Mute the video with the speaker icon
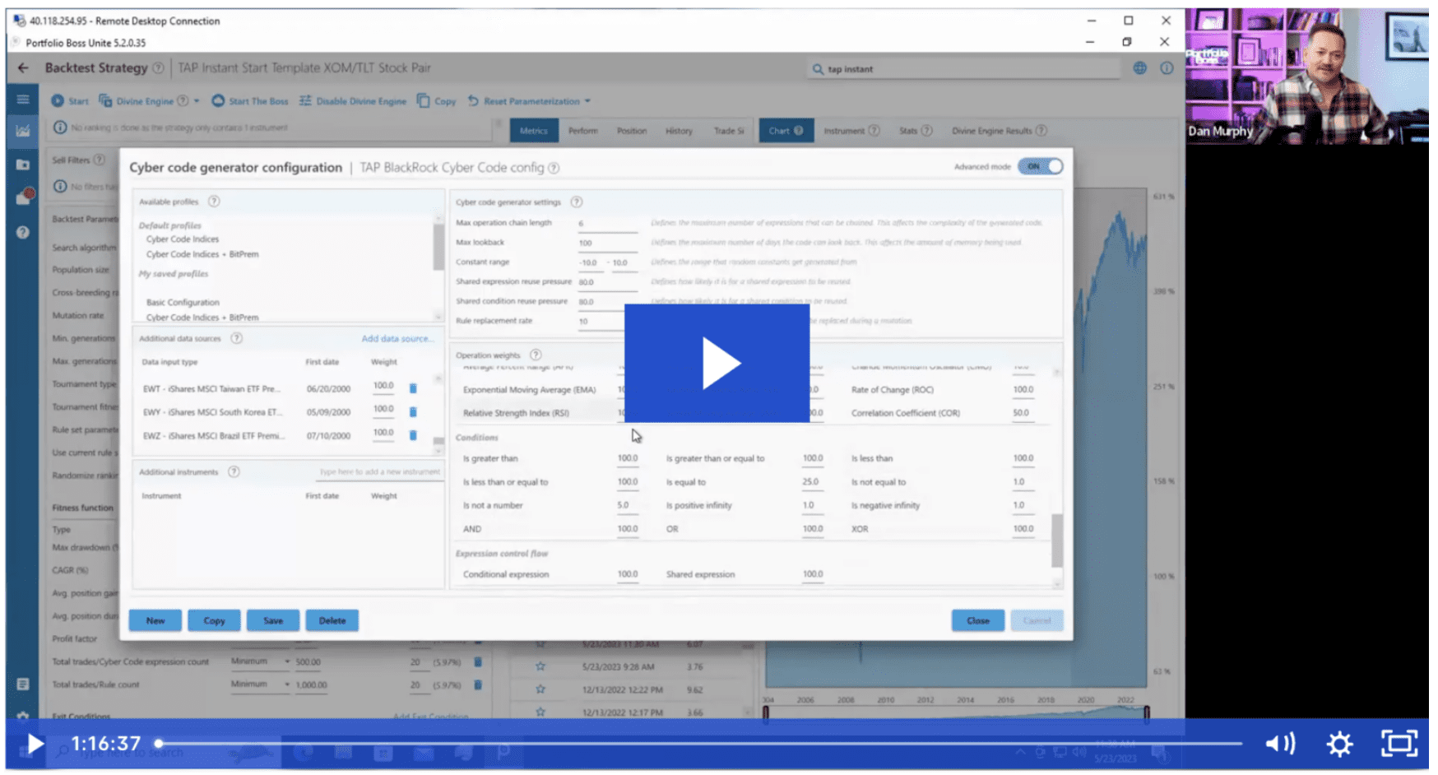 [1279, 744]
